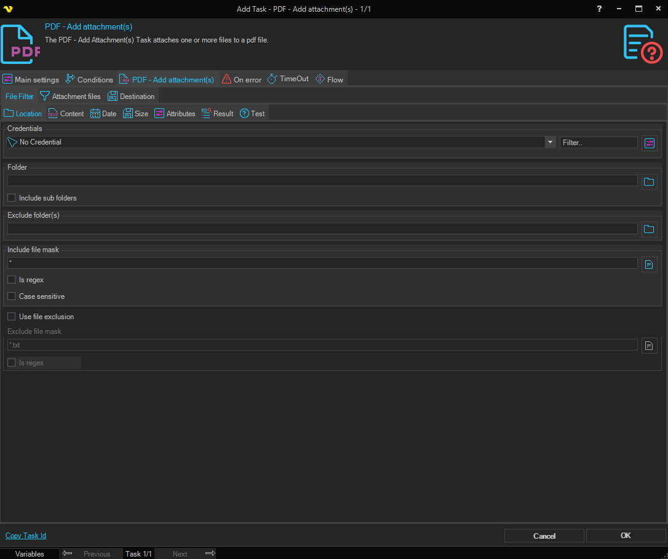668x559 pixels.
Task: Browse for folder using Folder row icon
Action: click(x=649, y=181)
